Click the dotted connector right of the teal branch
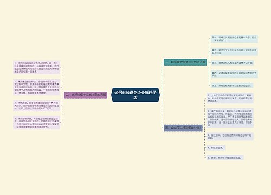This screenshot has height=195, width=271. [x=209, y=62]
